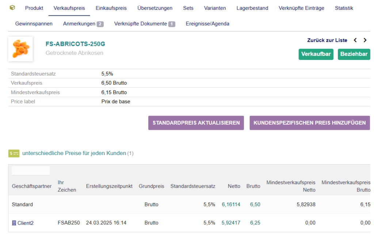Click the company icon next to Client2
This screenshot has height=237, width=374.
coord(14,223)
